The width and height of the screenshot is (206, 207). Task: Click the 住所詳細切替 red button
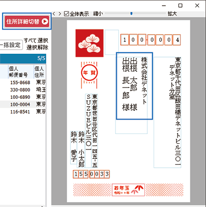tap(27, 21)
